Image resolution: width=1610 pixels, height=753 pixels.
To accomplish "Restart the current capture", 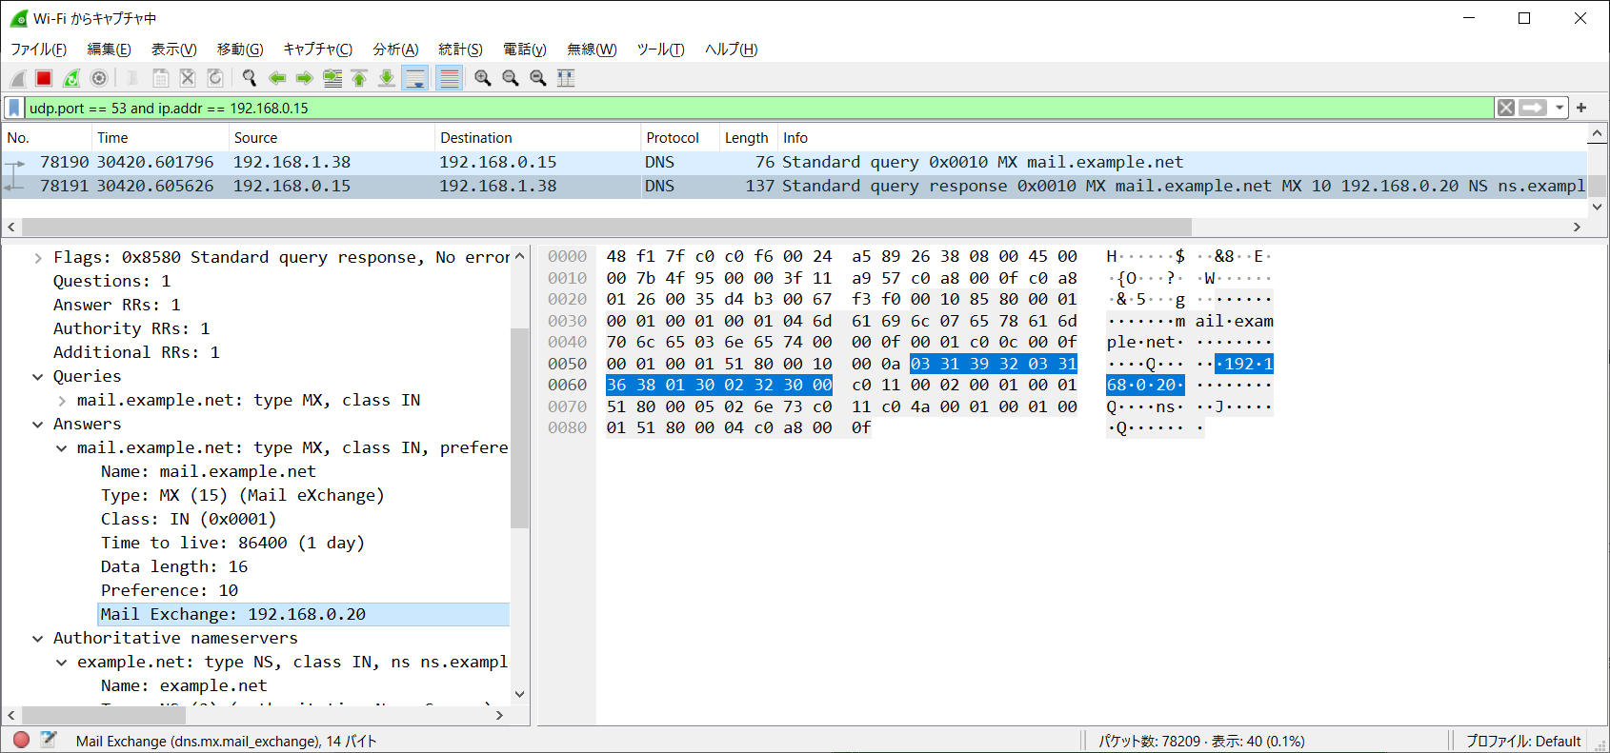I will tap(71, 78).
